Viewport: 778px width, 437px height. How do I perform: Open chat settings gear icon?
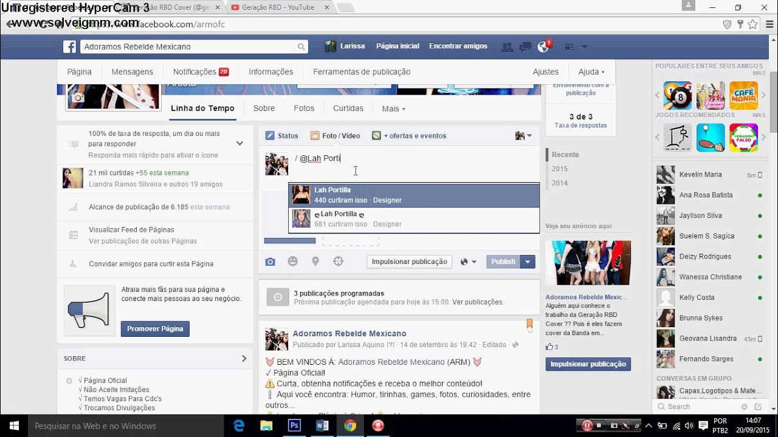coord(744,407)
